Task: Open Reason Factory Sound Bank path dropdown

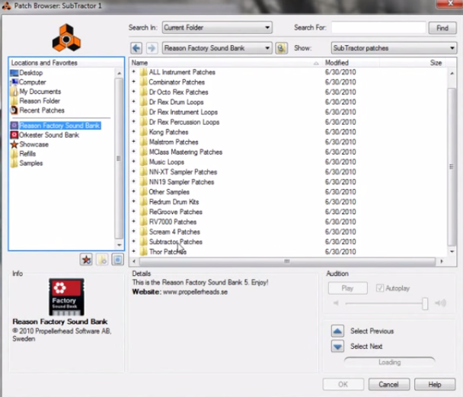Action: pyautogui.click(x=217, y=48)
